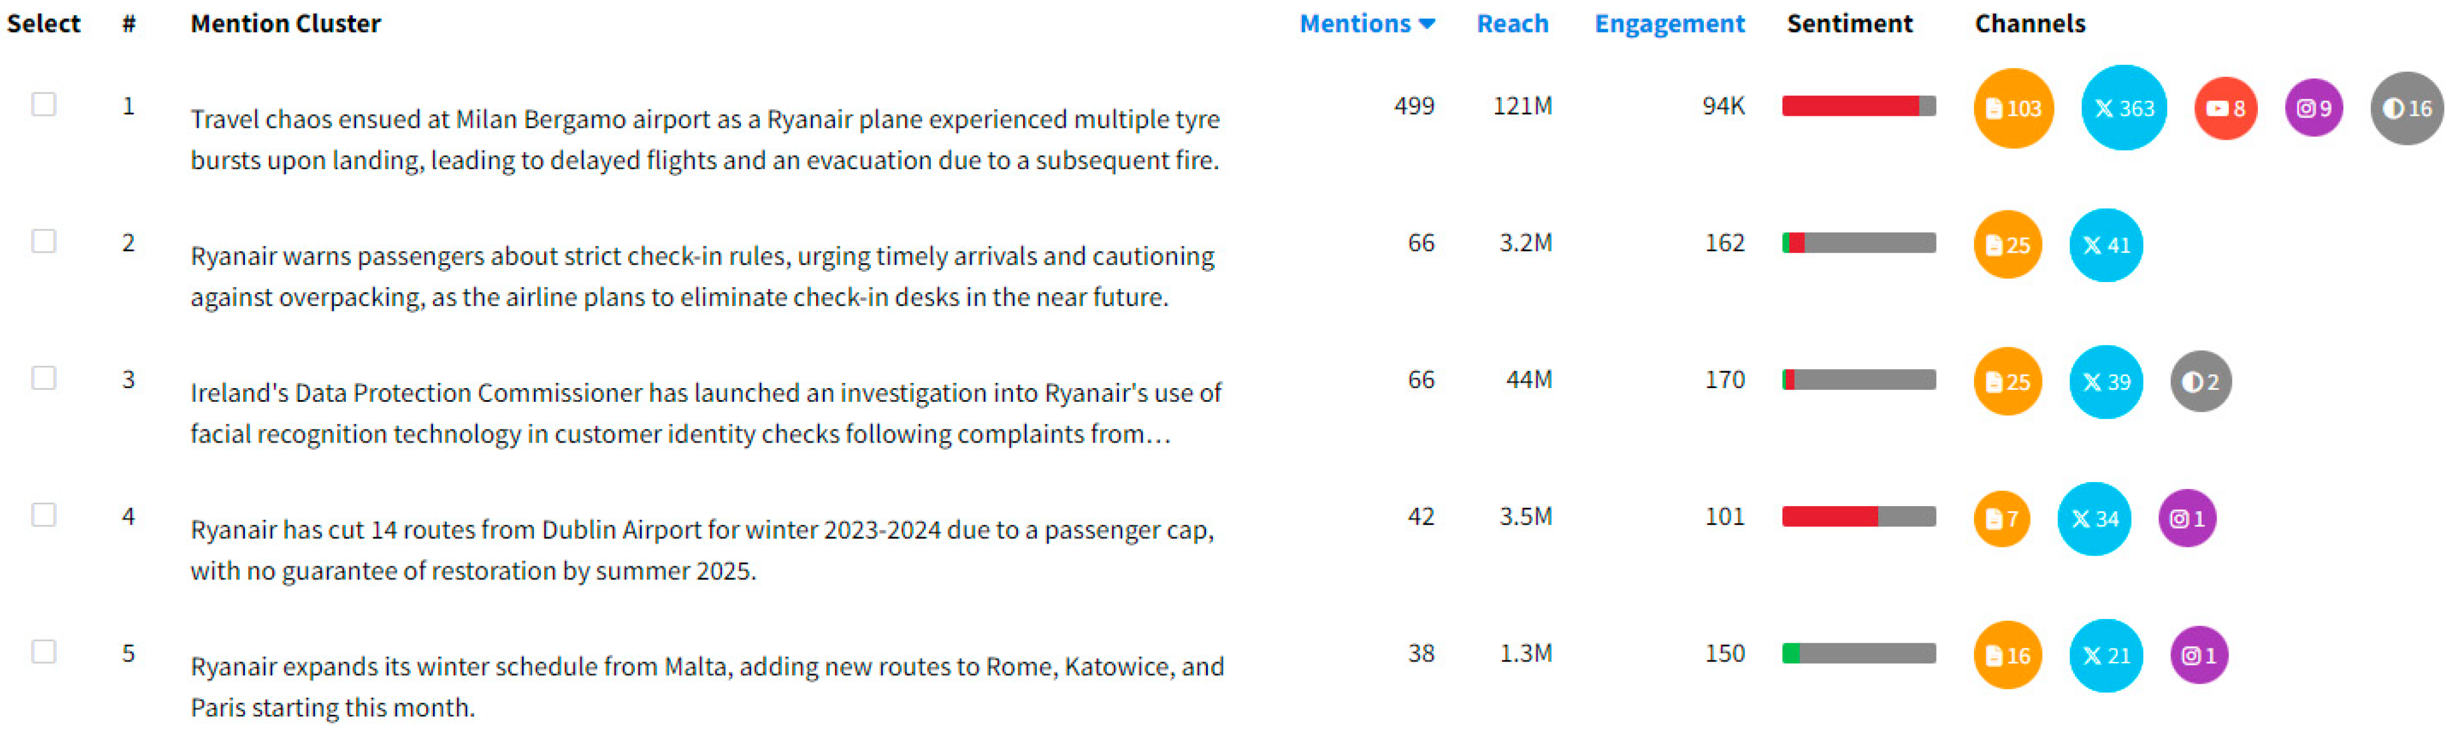This screenshot has height=736, width=2454.
Task: Open the Milan Bergamo tyre burst cluster
Action: click(704, 139)
